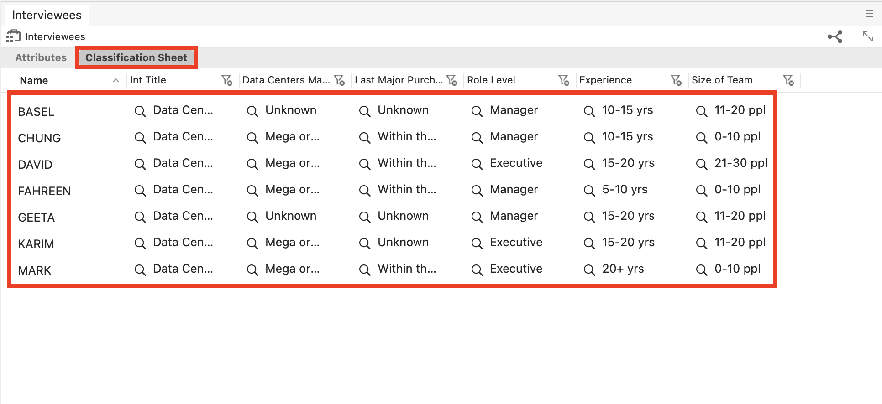Click DAVID's Executive role level value
Viewport: 882px width, 404px height.
pos(516,163)
